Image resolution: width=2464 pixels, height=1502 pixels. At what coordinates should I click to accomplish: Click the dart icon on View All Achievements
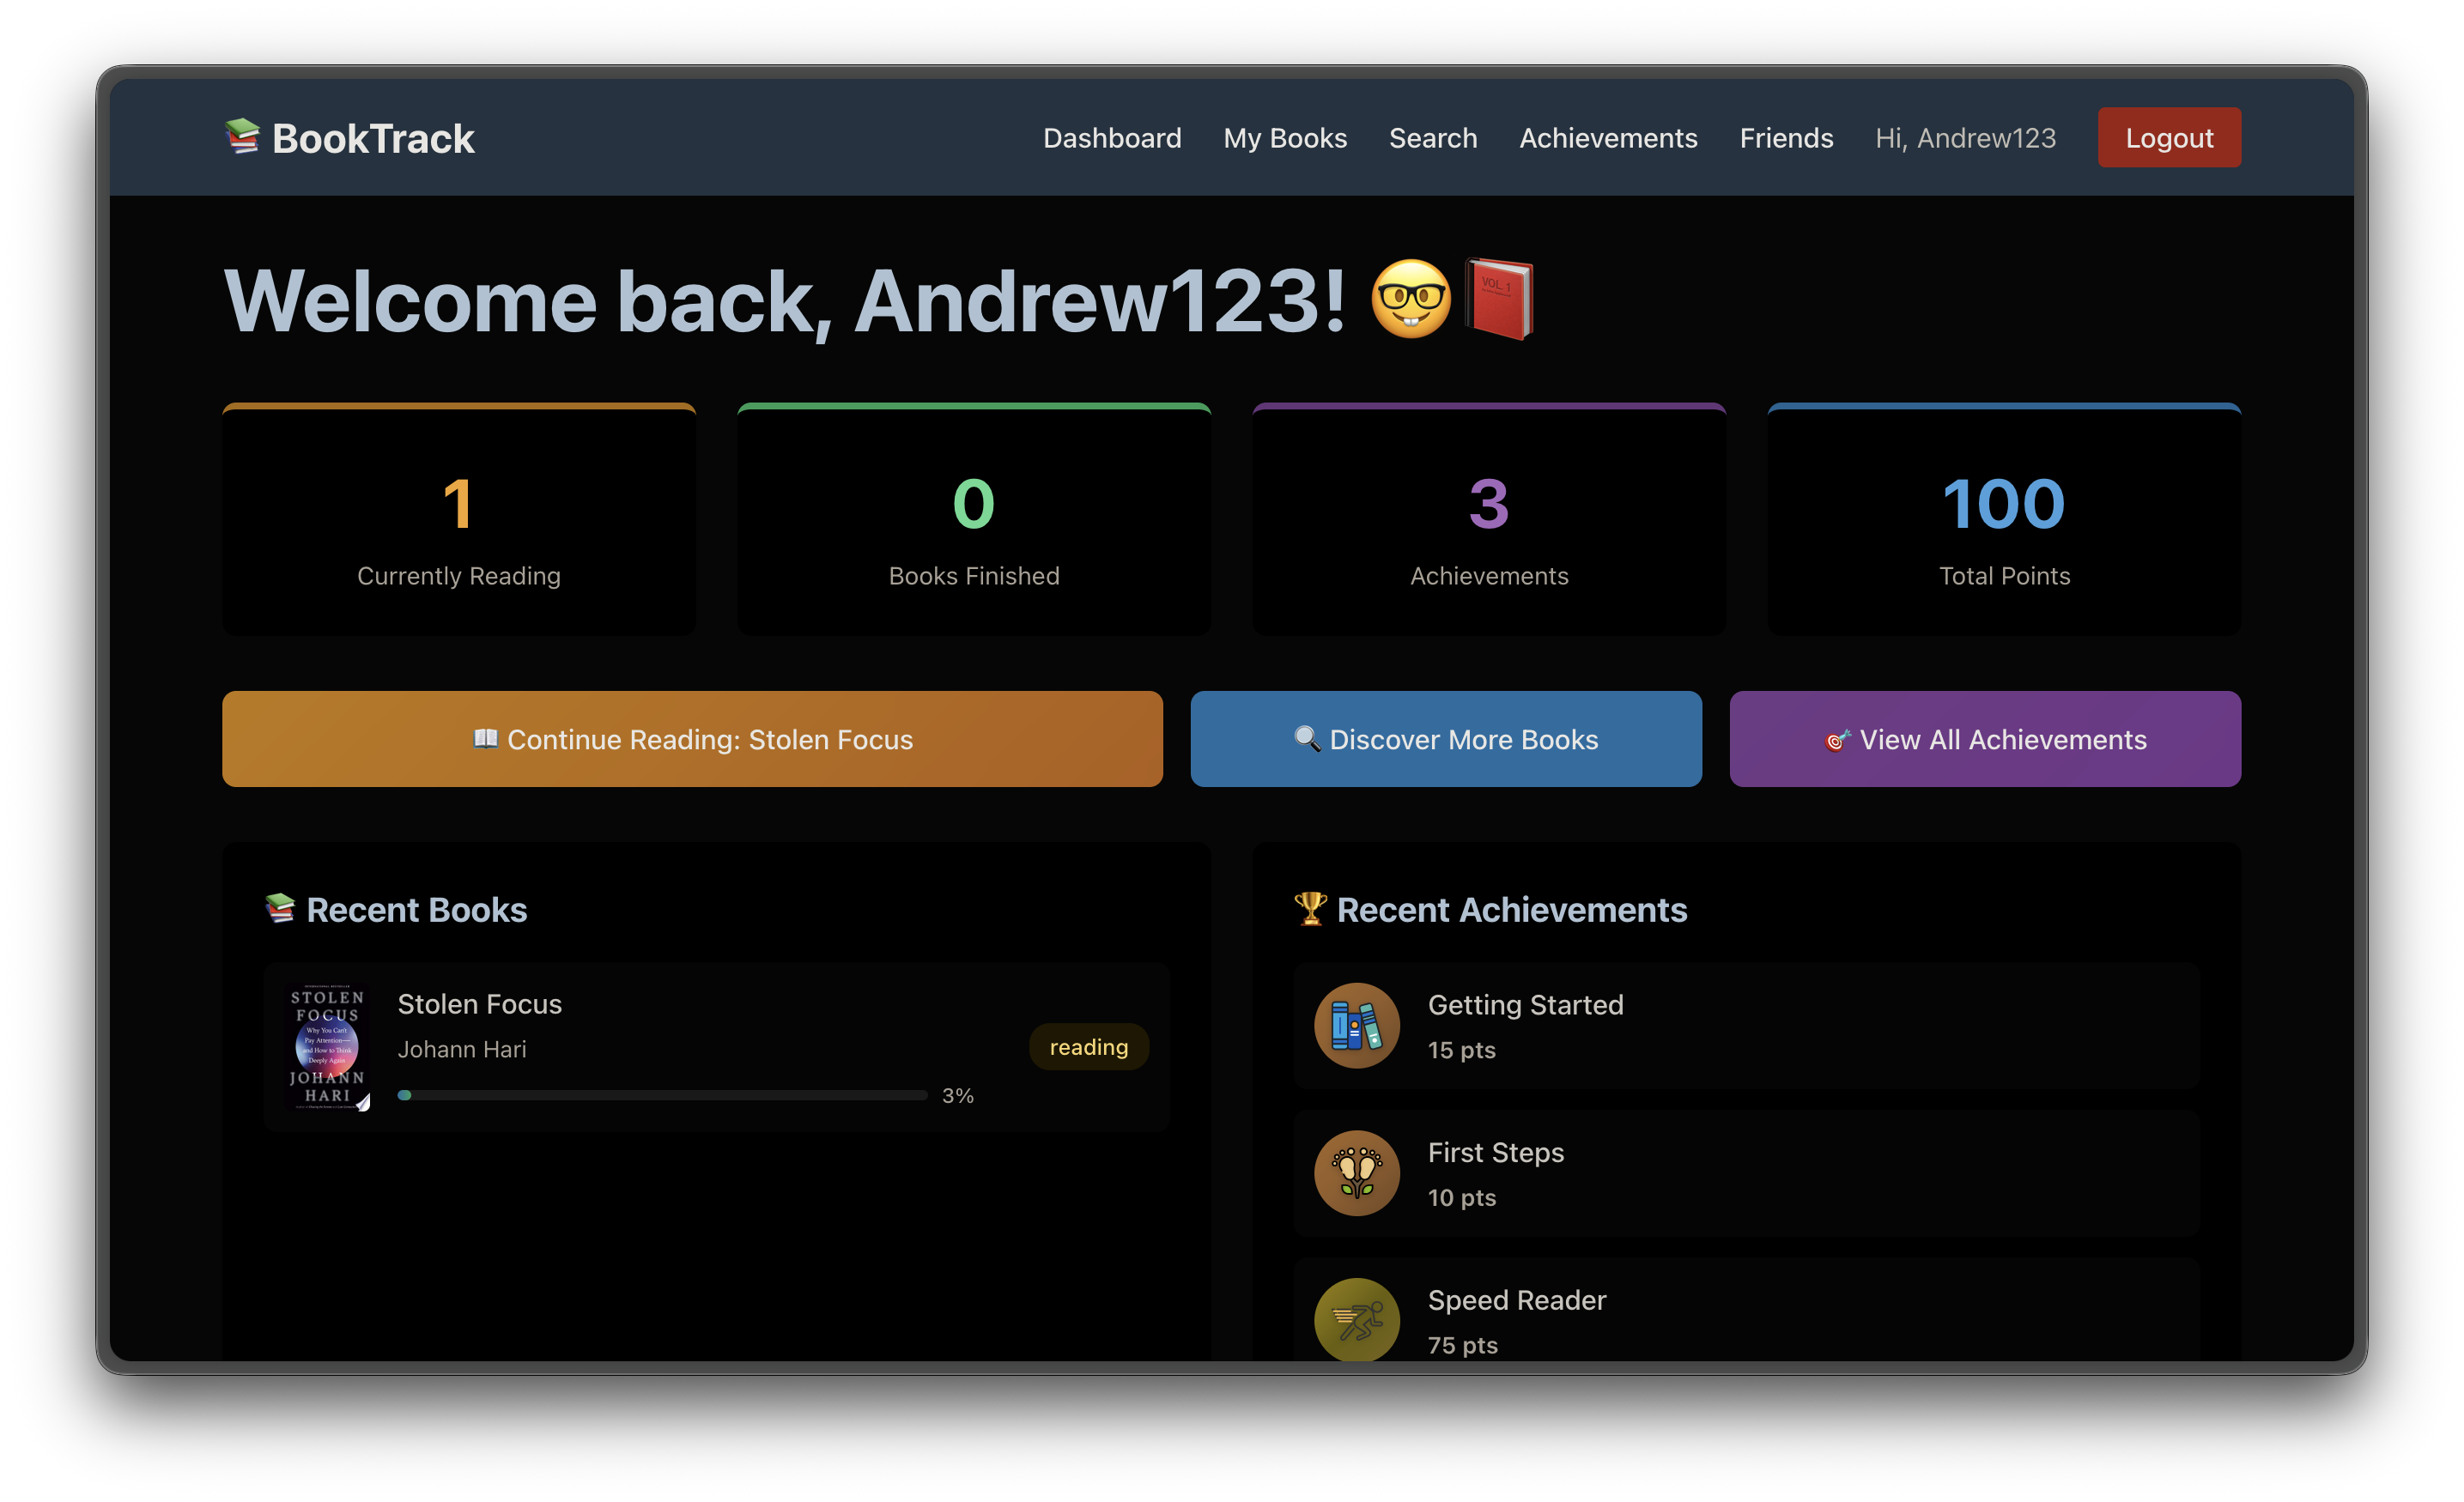[x=1838, y=739]
